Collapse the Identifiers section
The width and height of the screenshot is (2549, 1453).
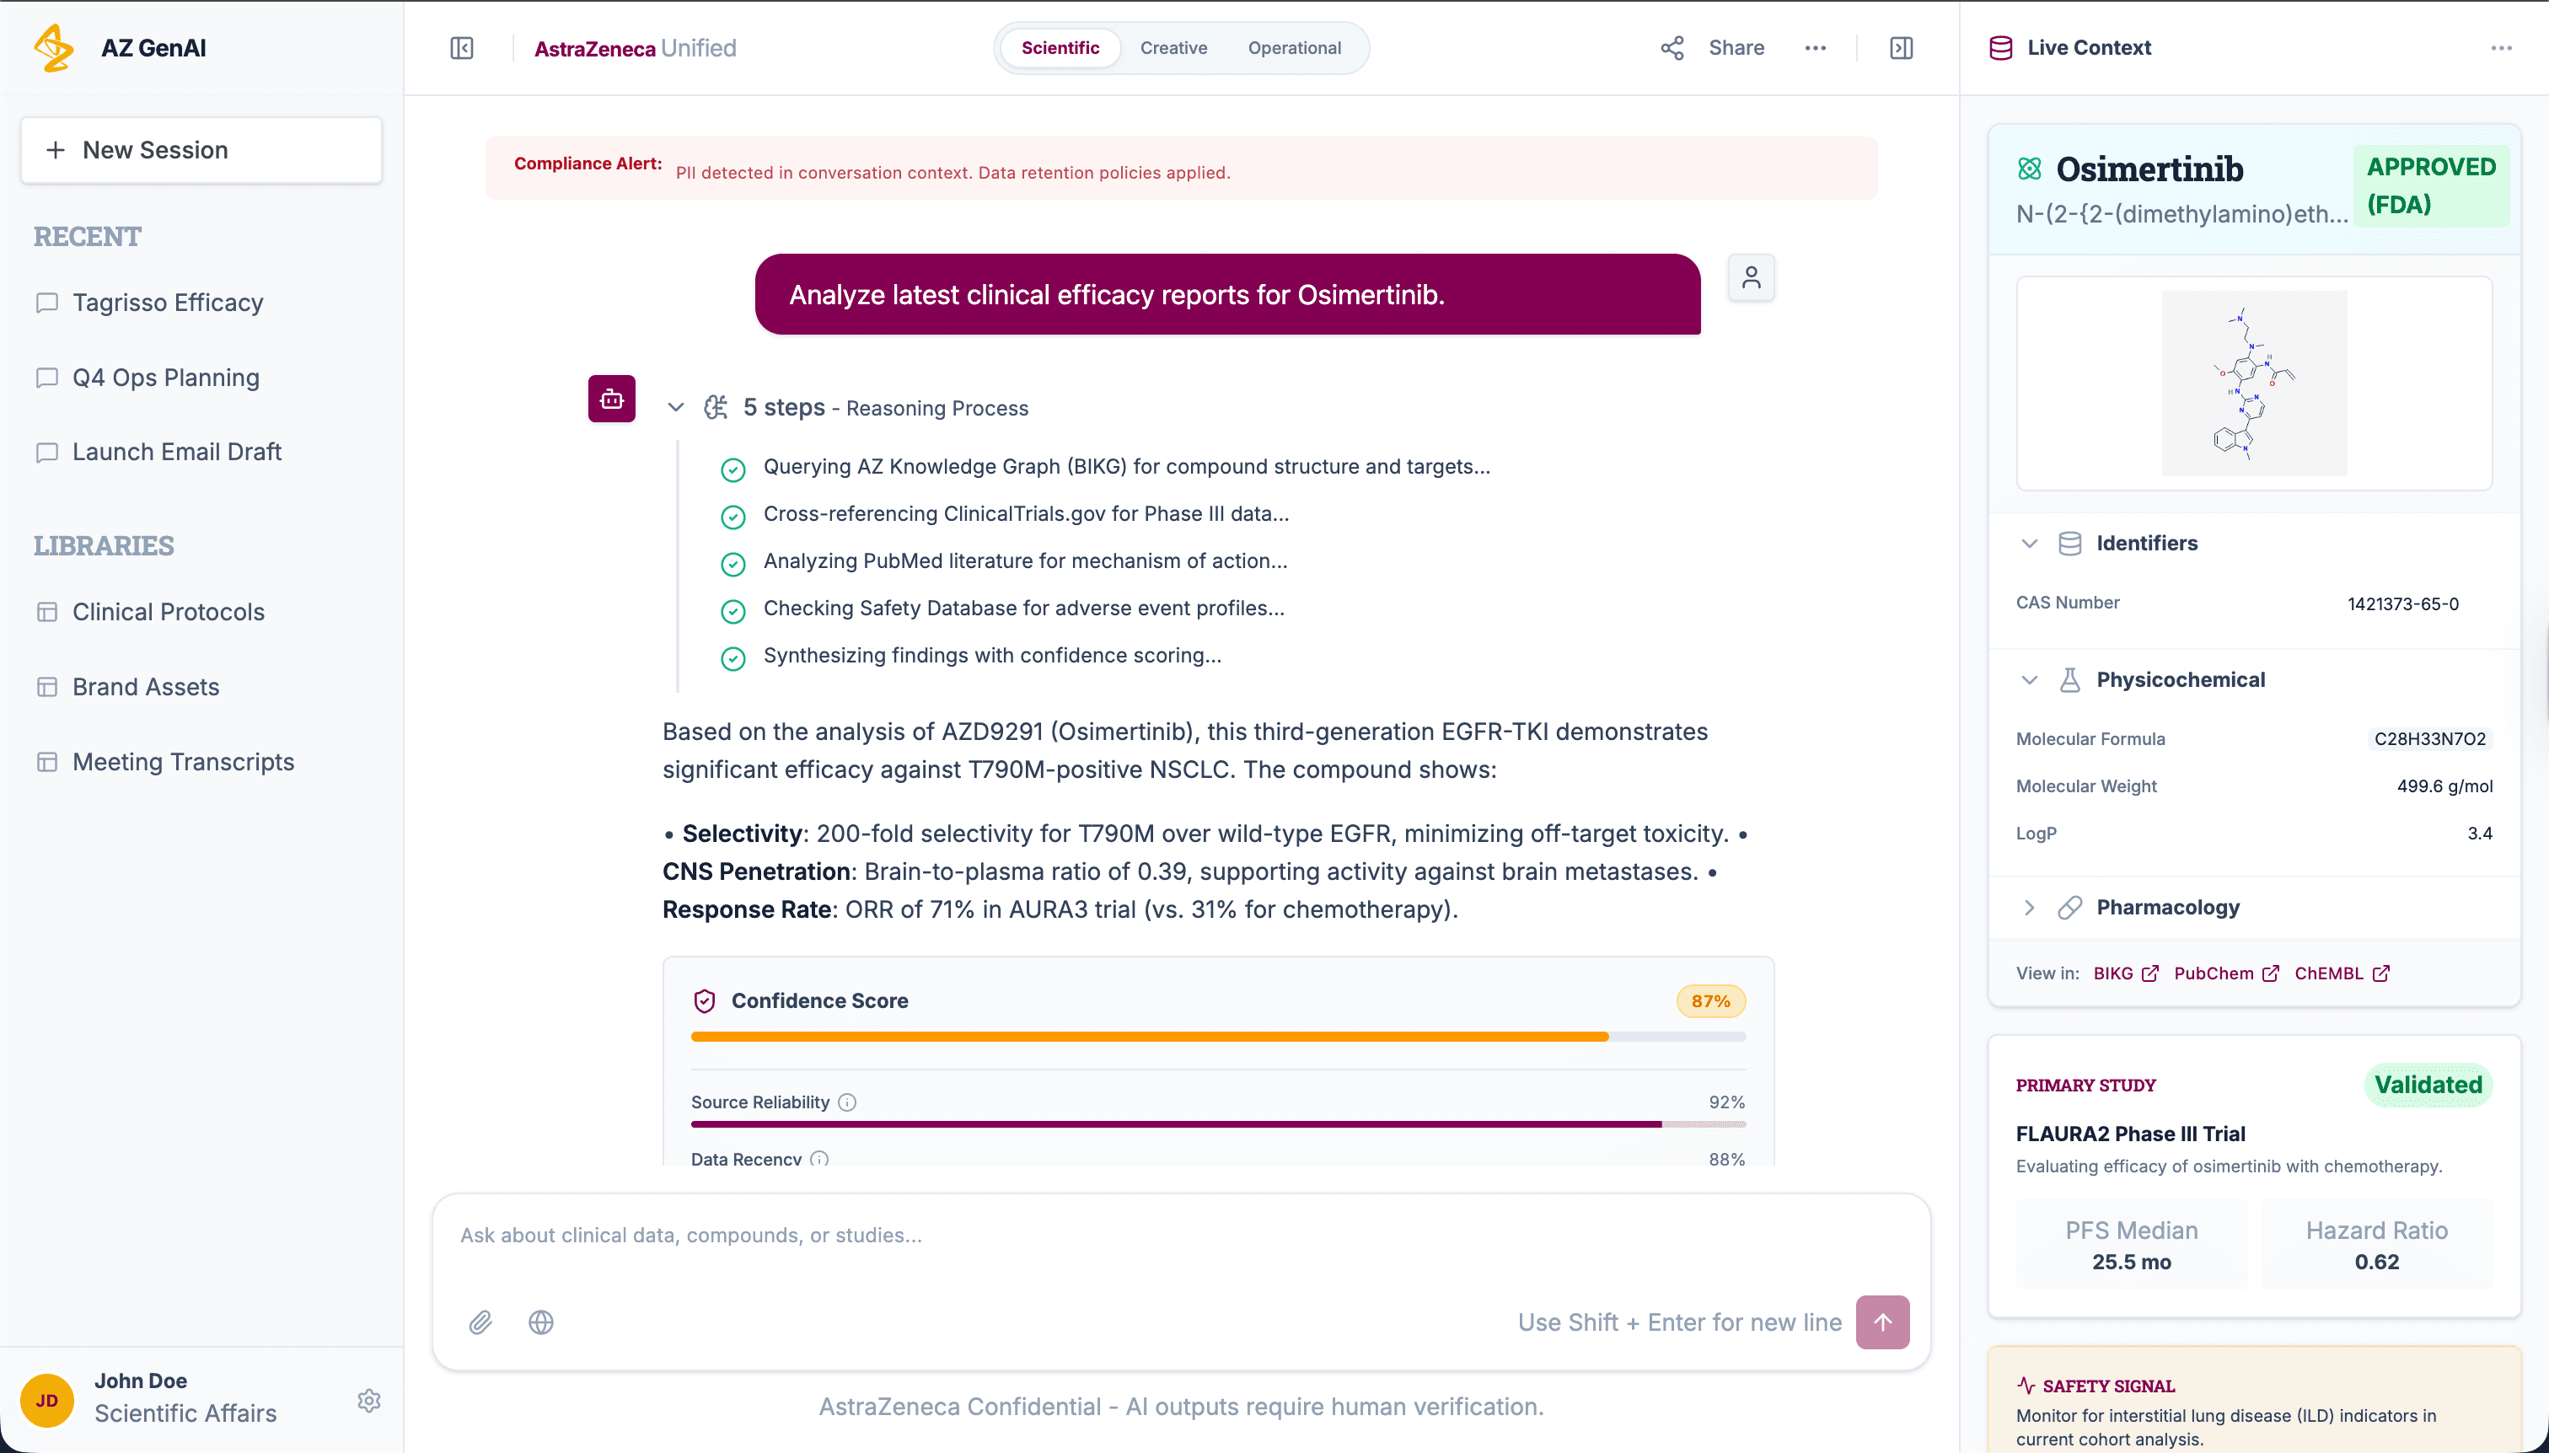click(2029, 543)
